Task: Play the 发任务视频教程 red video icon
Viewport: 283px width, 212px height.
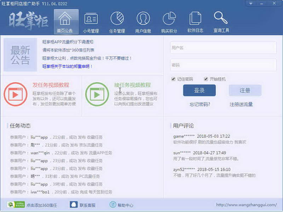Action: pyautogui.click(x=16, y=94)
